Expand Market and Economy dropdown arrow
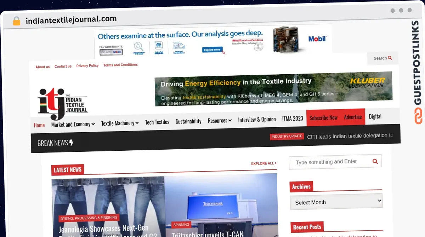The width and height of the screenshot is (425, 237). pos(93,124)
